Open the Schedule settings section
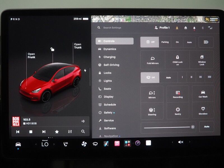Screen dimensions: 224x168 pos(107,104)
